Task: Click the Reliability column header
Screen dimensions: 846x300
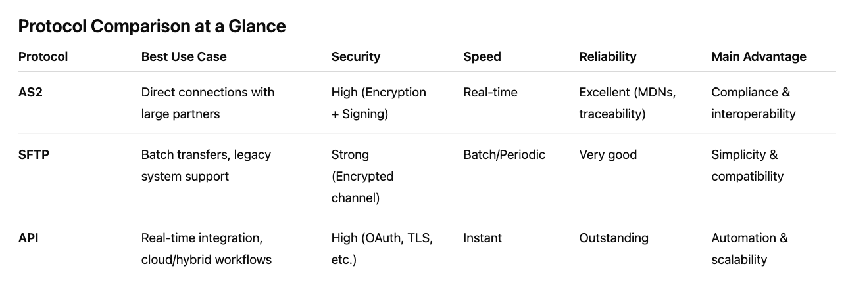Action: 607,57
